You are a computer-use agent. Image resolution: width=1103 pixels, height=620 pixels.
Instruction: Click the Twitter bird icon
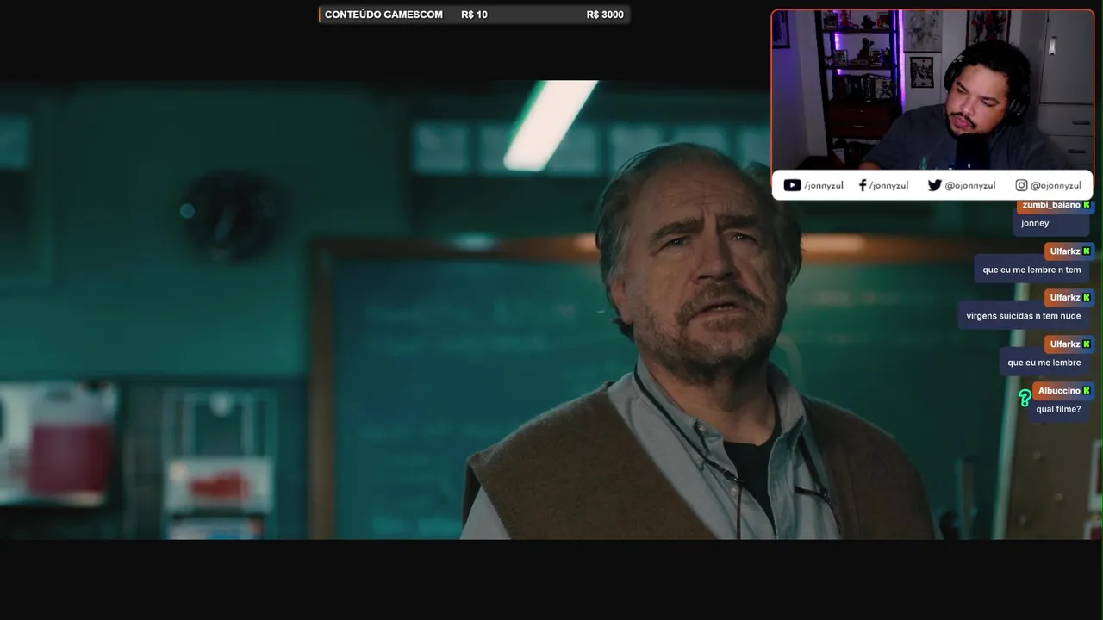pos(934,185)
